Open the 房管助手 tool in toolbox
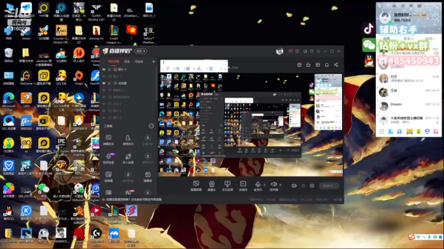This screenshot has height=249, width=444. [128, 140]
